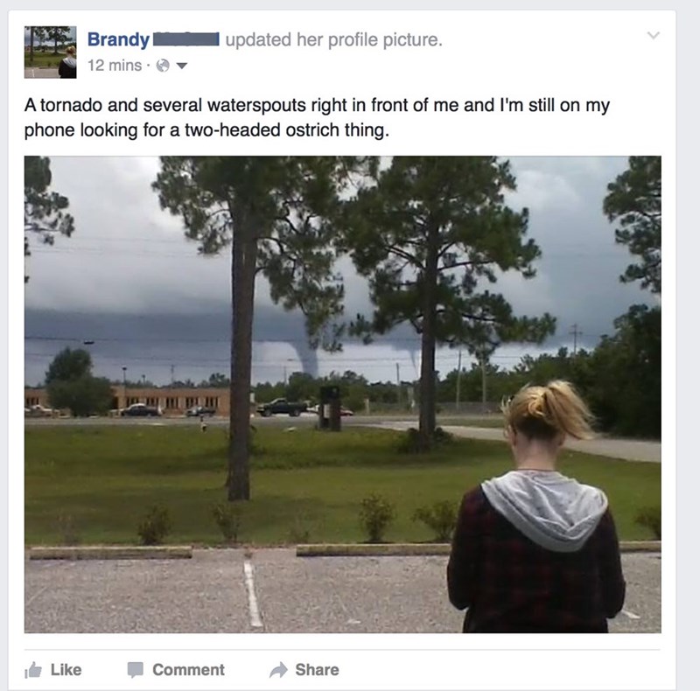Click the Share button label
The height and width of the screenshot is (691, 700).
[317, 670]
